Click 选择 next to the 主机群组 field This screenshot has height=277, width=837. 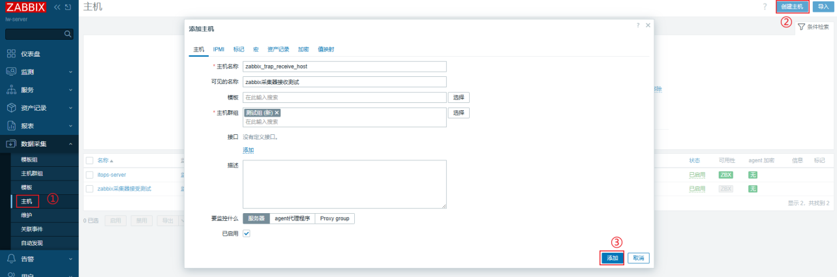tap(459, 113)
